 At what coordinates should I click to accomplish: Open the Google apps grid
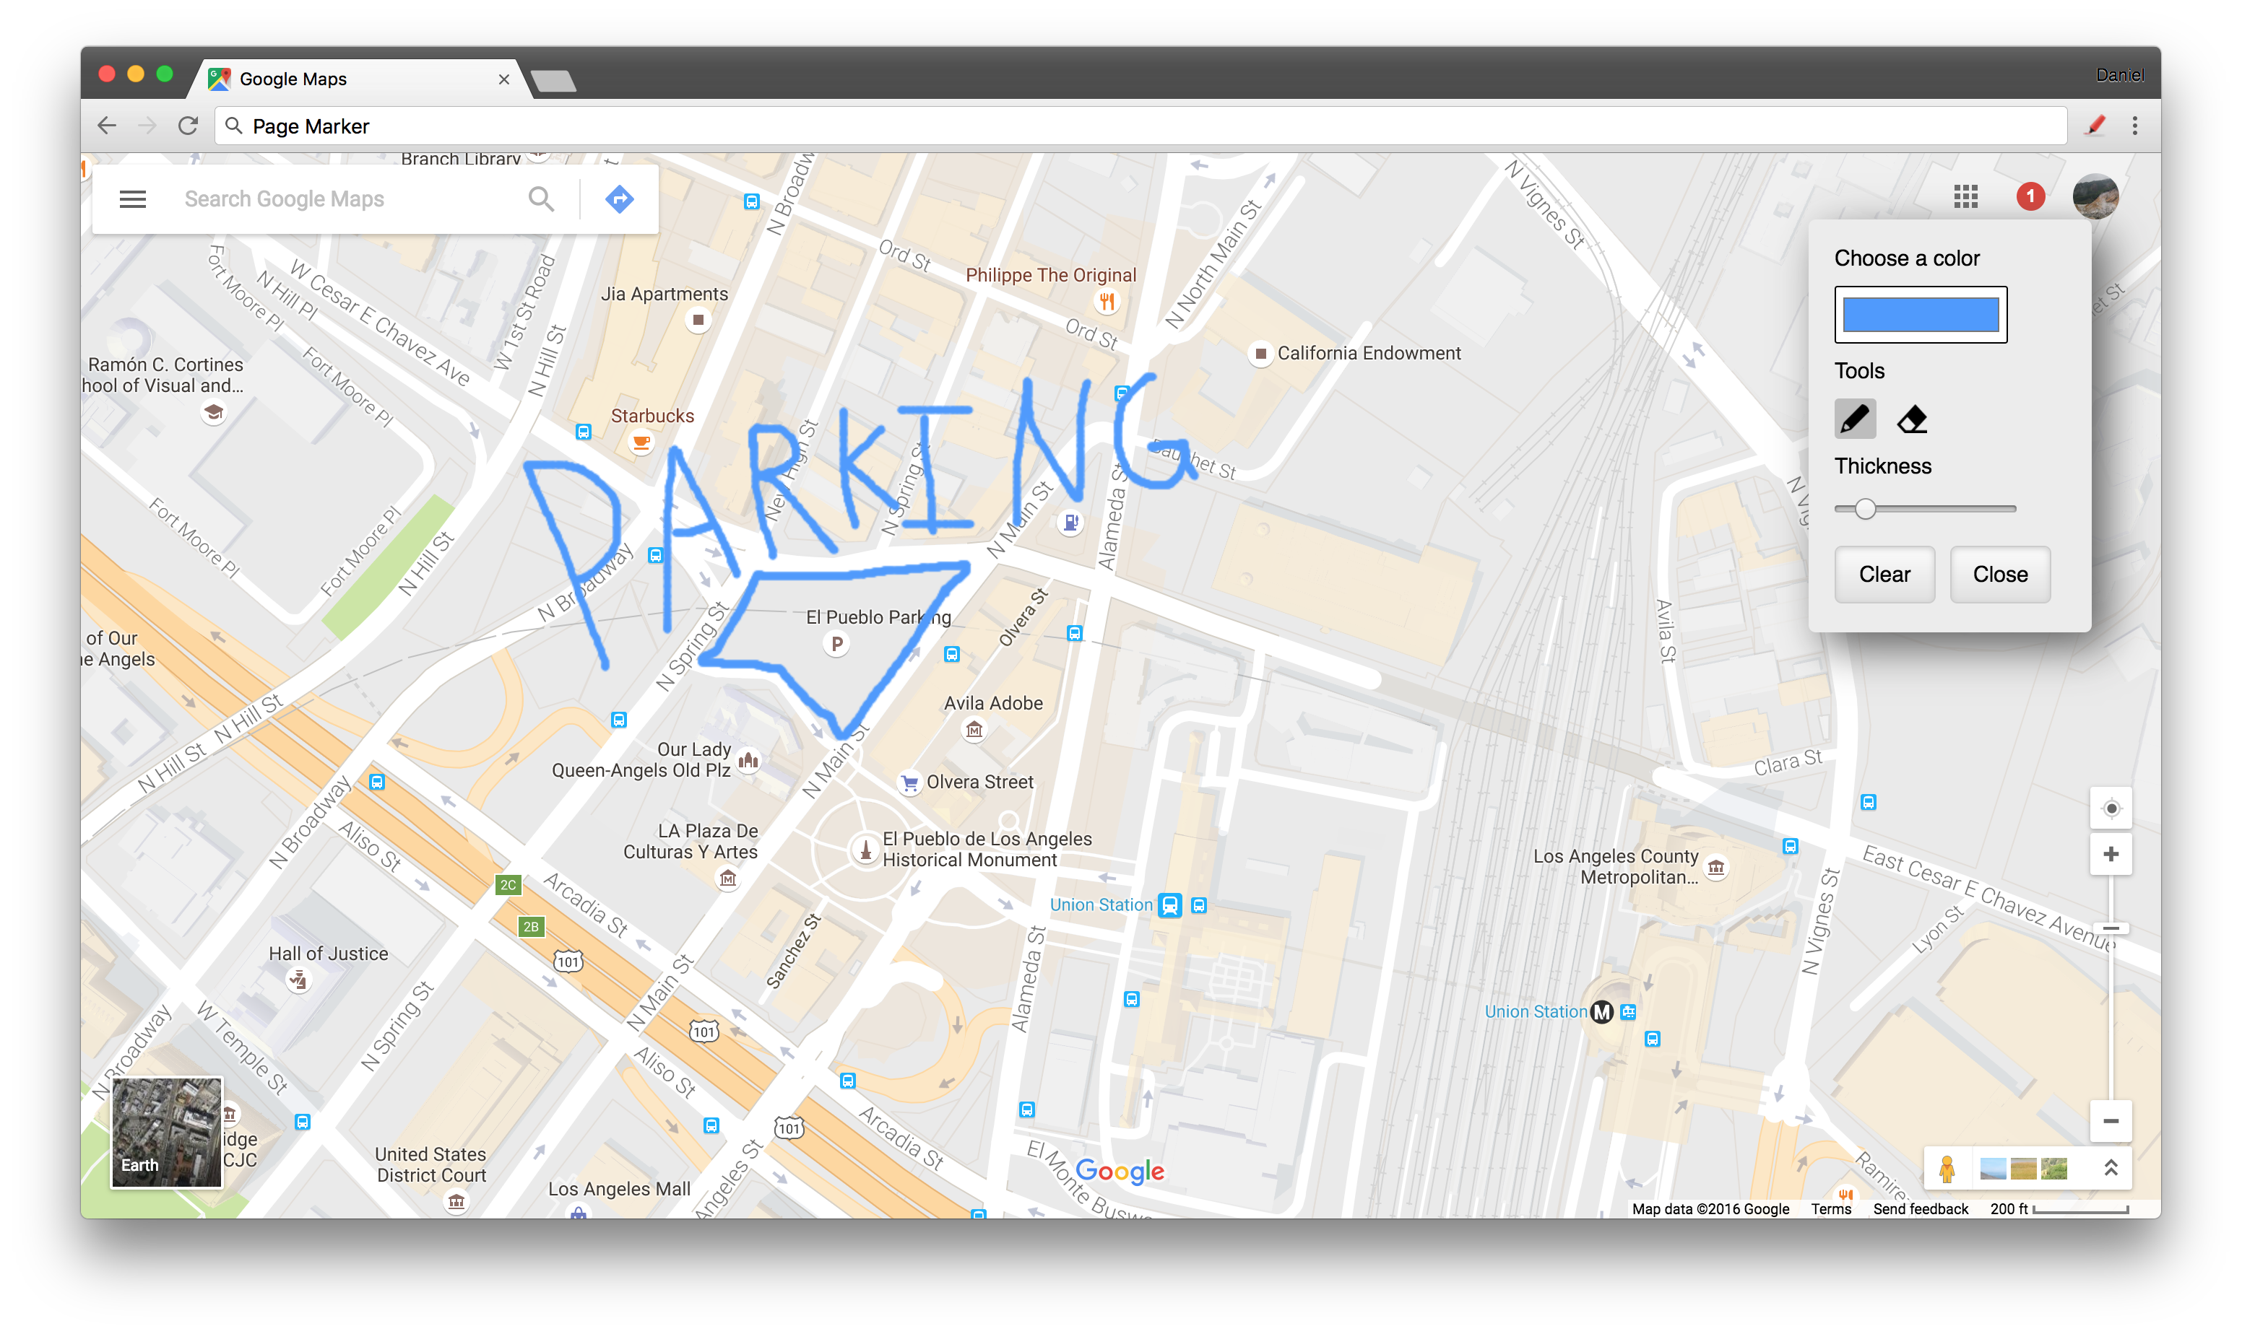(1966, 197)
